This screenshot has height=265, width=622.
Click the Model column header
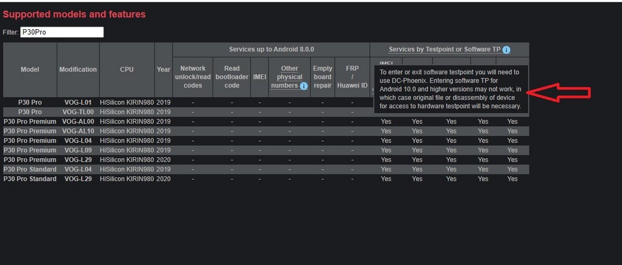pyautogui.click(x=30, y=69)
